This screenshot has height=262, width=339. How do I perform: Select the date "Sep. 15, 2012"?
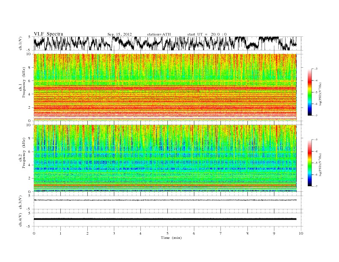[119, 34]
